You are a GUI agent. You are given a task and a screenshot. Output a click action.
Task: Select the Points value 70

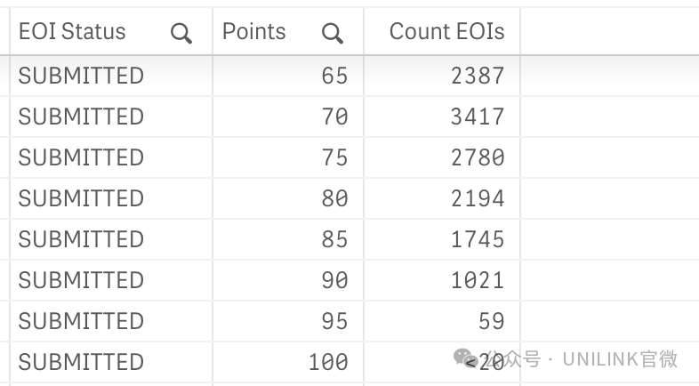334,117
